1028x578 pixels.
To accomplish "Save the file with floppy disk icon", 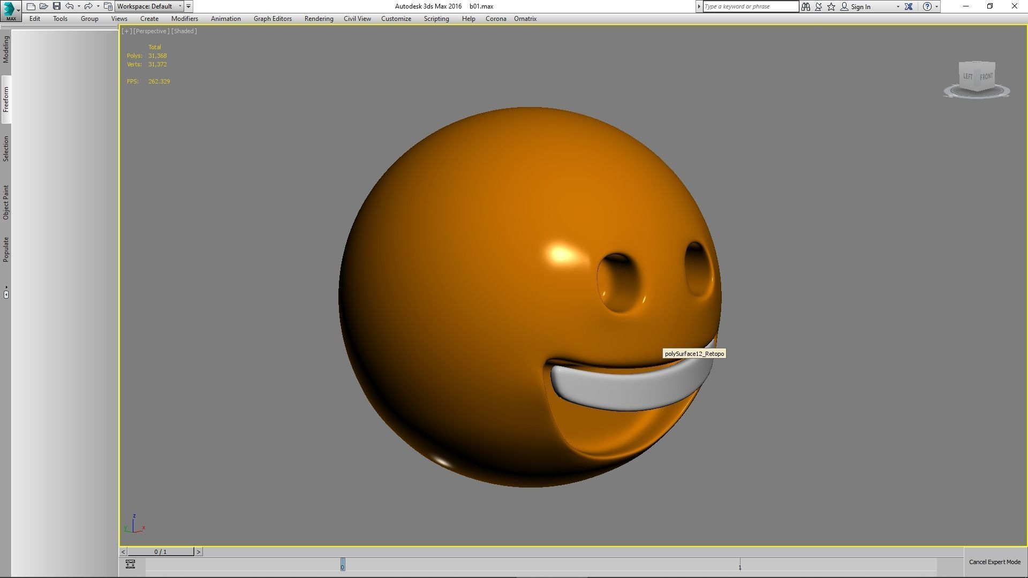I will (x=57, y=6).
